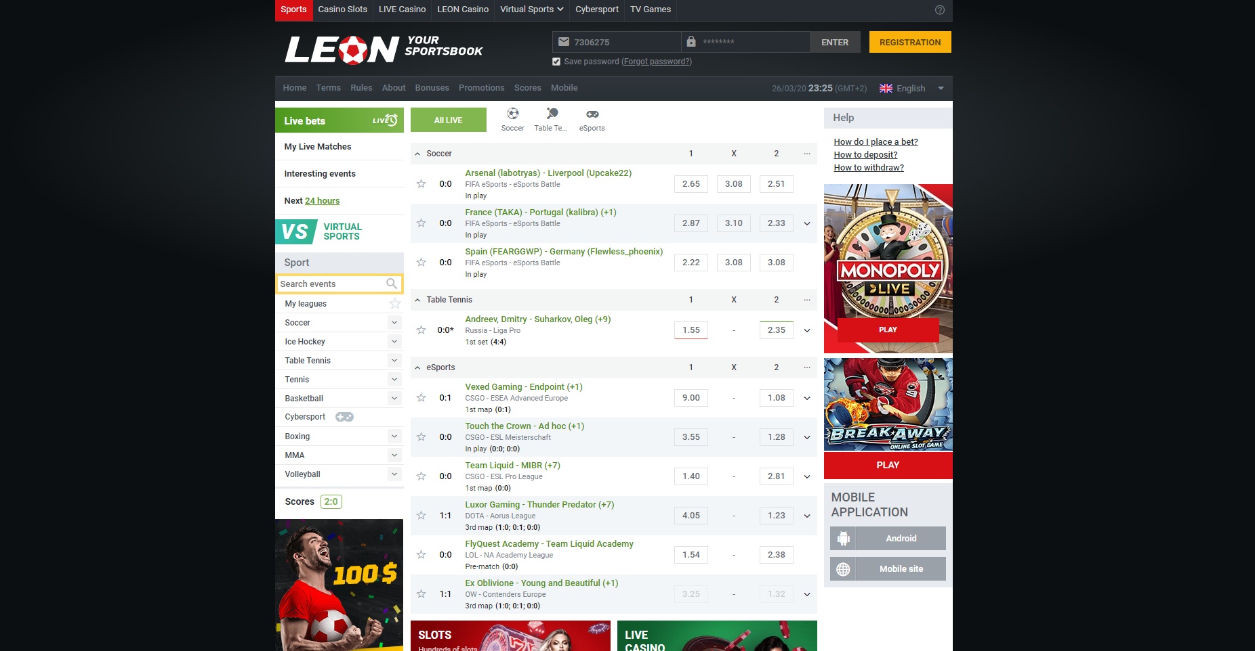Click the UK flag language icon

click(x=886, y=88)
